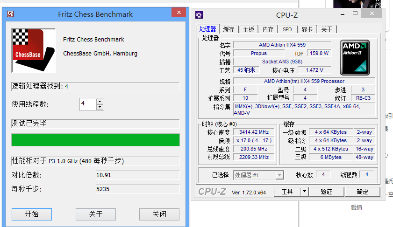Open the 处理器 #1 selection dropdown
The height and width of the screenshot is (227, 393).
pos(258,175)
